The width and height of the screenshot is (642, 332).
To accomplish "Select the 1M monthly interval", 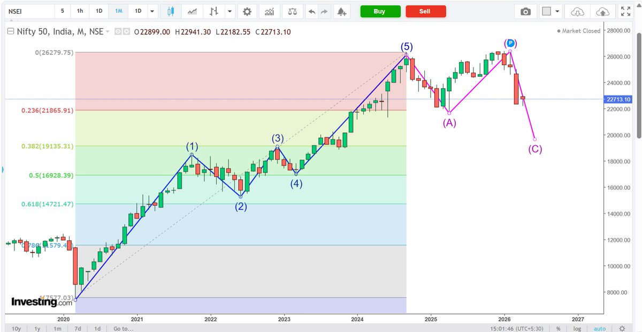I will point(119,11).
